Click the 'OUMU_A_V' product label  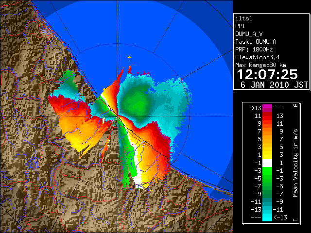click(x=249, y=34)
